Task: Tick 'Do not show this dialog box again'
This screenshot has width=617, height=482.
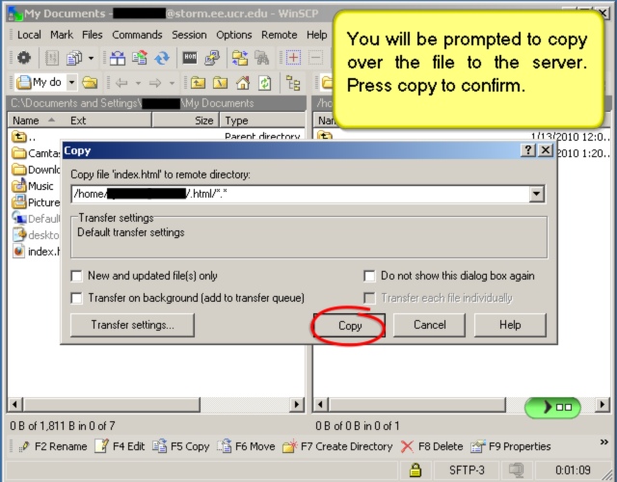Action: [x=370, y=276]
